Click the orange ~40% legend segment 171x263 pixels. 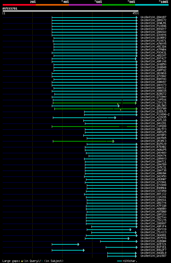point(52,5)
